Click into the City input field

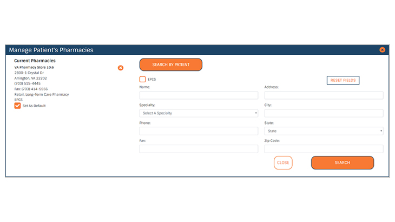[324, 113]
